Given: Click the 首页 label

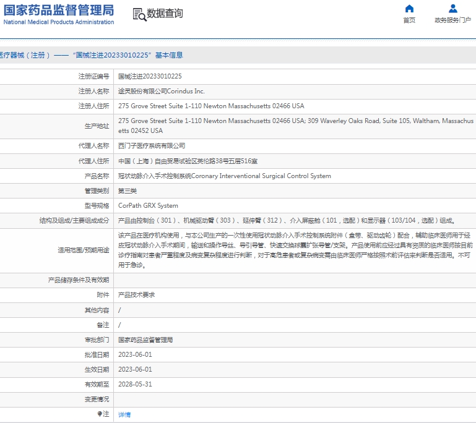Looking at the screenshot, I should [409, 20].
